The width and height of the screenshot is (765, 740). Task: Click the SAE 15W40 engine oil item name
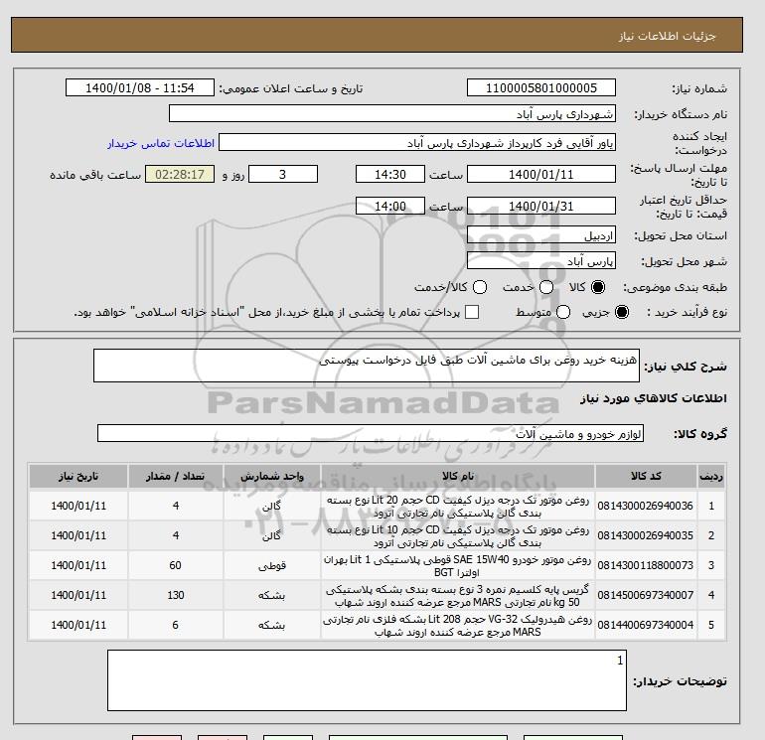click(458, 566)
